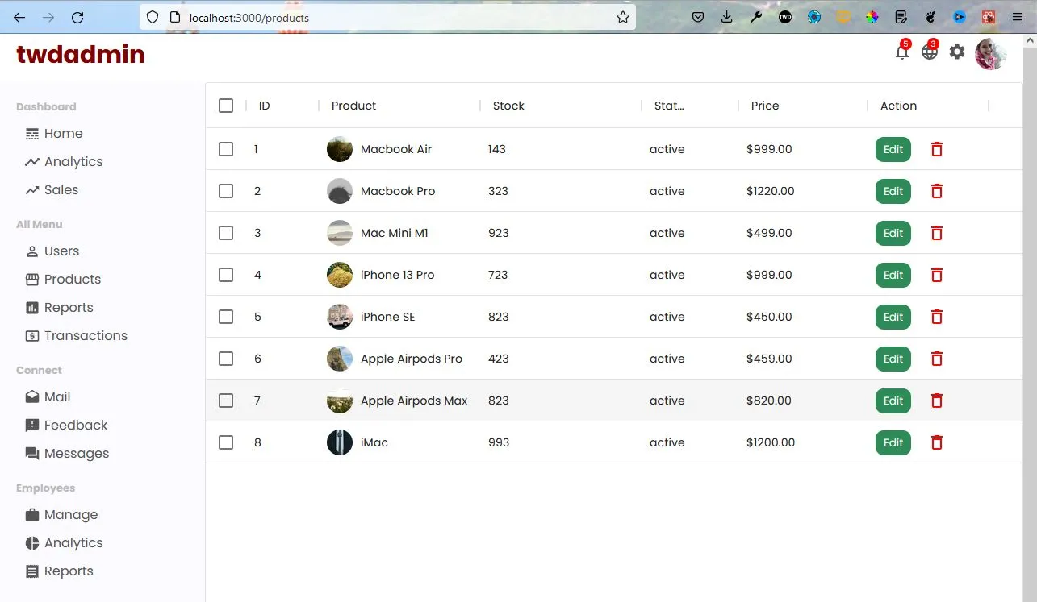Edit the Macbook Pro product
Image resolution: width=1037 pixels, height=602 pixels.
893,191
